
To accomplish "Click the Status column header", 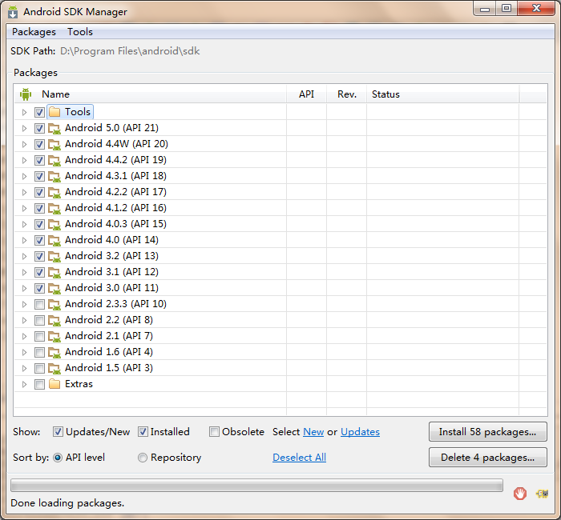I will [x=443, y=94].
